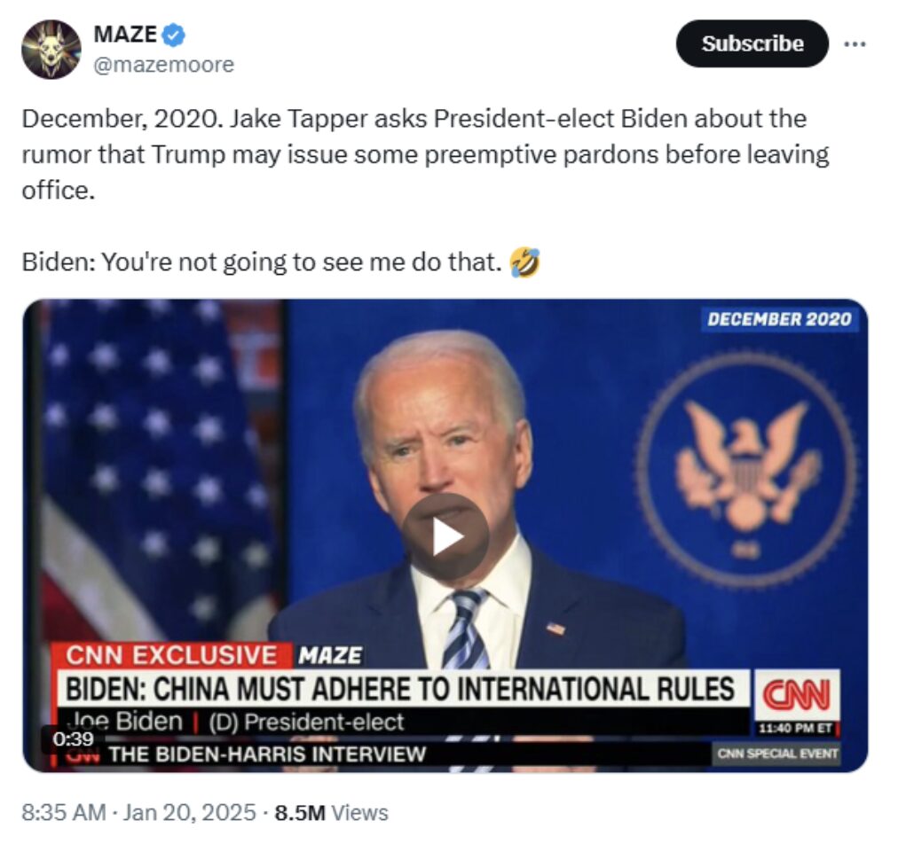
Task: Click the rolling-on-floor laughing emoji
Action: tap(524, 262)
